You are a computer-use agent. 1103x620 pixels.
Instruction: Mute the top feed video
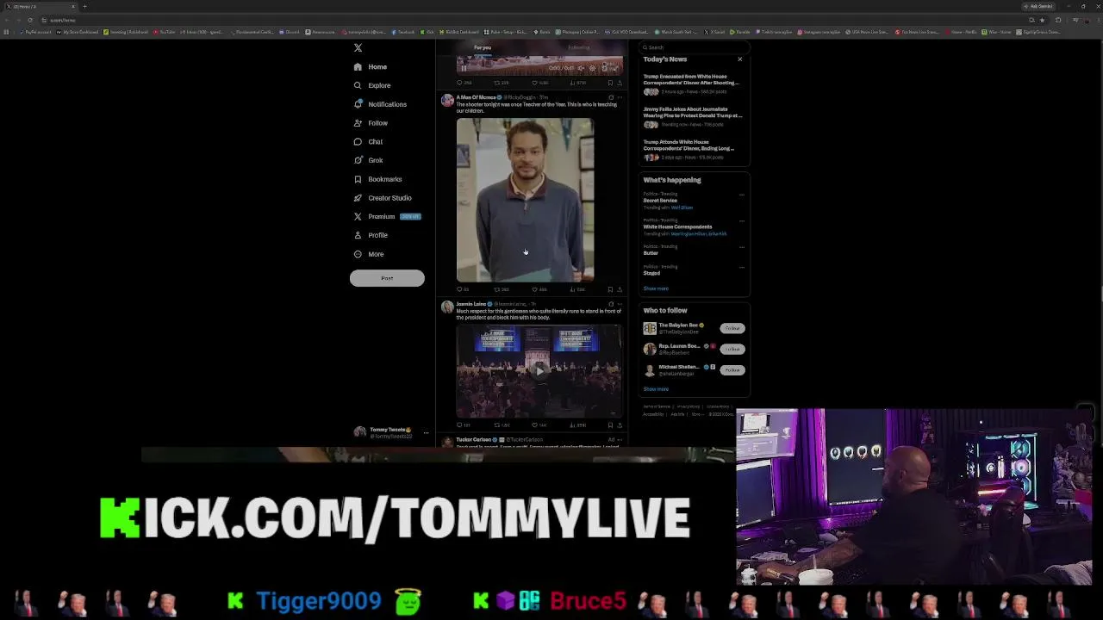(x=581, y=68)
